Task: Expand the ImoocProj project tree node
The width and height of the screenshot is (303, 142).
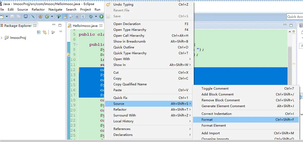Action: click(x=2, y=38)
